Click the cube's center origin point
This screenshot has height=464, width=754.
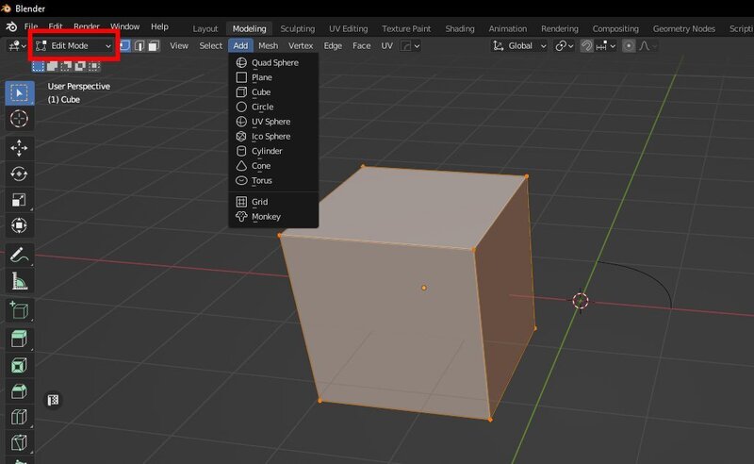[x=424, y=287]
